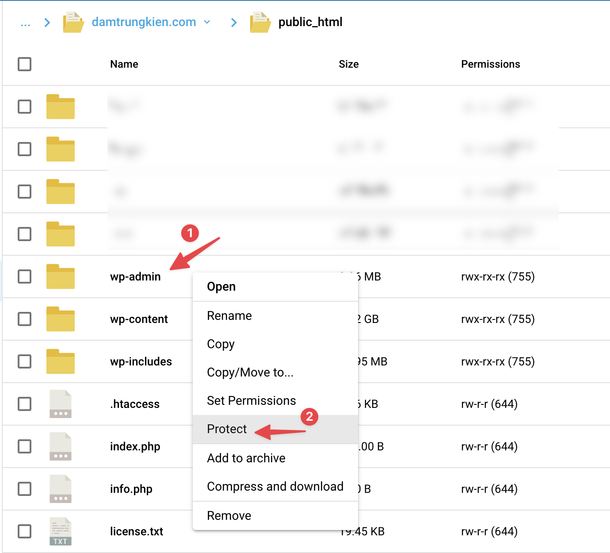Check the wp-includes row checkbox
610x553 pixels.
pyautogui.click(x=25, y=361)
